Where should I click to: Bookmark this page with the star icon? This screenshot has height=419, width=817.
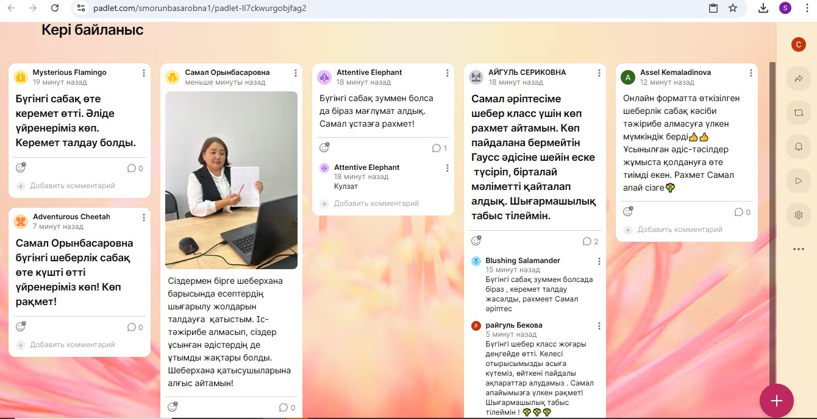733,8
